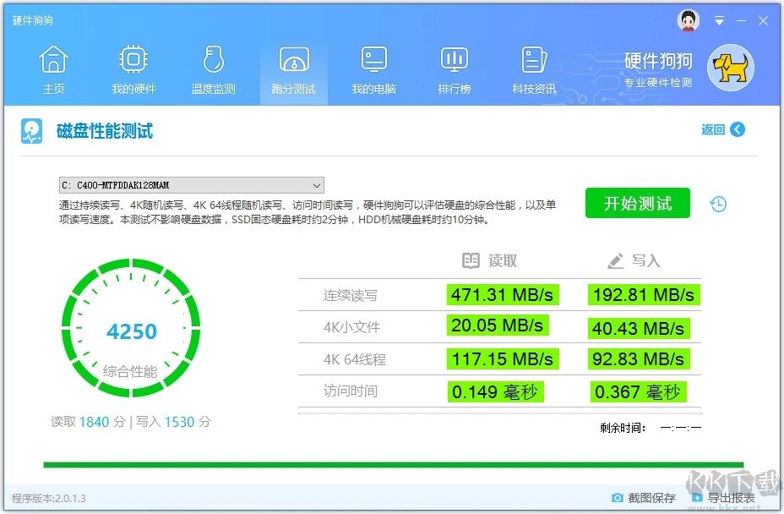784x514 pixels.
Task: Click the yellow dog mascot logo
Action: 730,68
